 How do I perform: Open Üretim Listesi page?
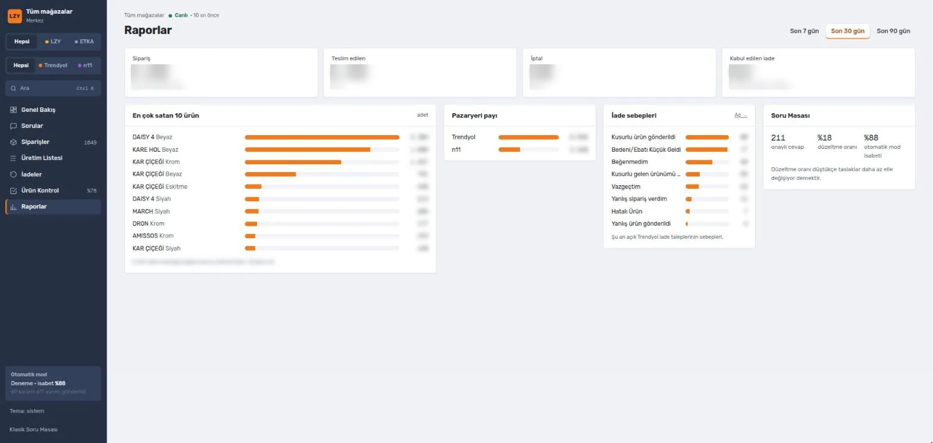(x=53, y=158)
